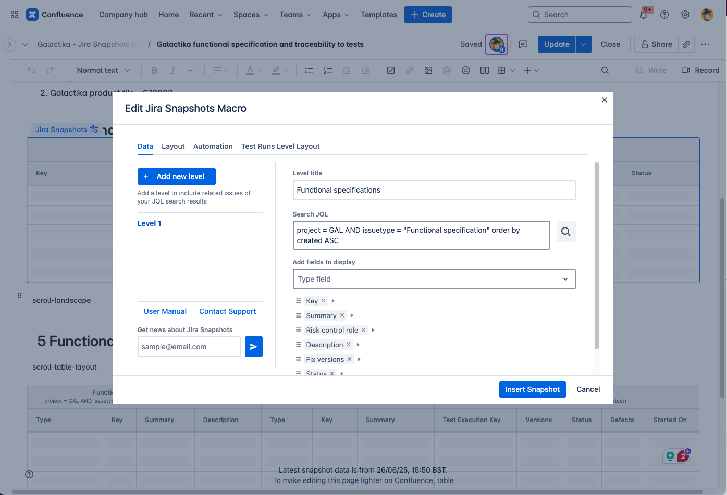Open find-in-page with the search magnifier icon

pyautogui.click(x=605, y=70)
